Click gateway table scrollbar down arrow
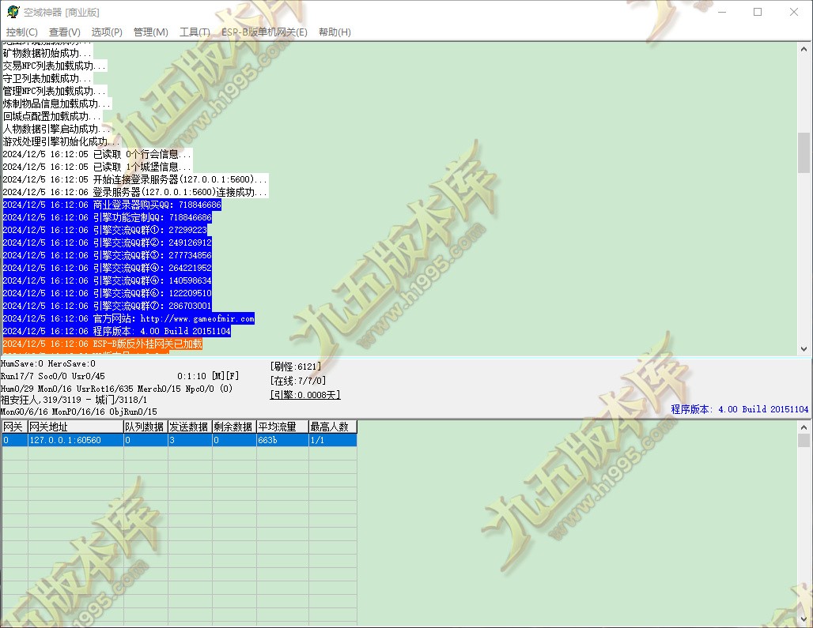813x628 pixels. 804,619
